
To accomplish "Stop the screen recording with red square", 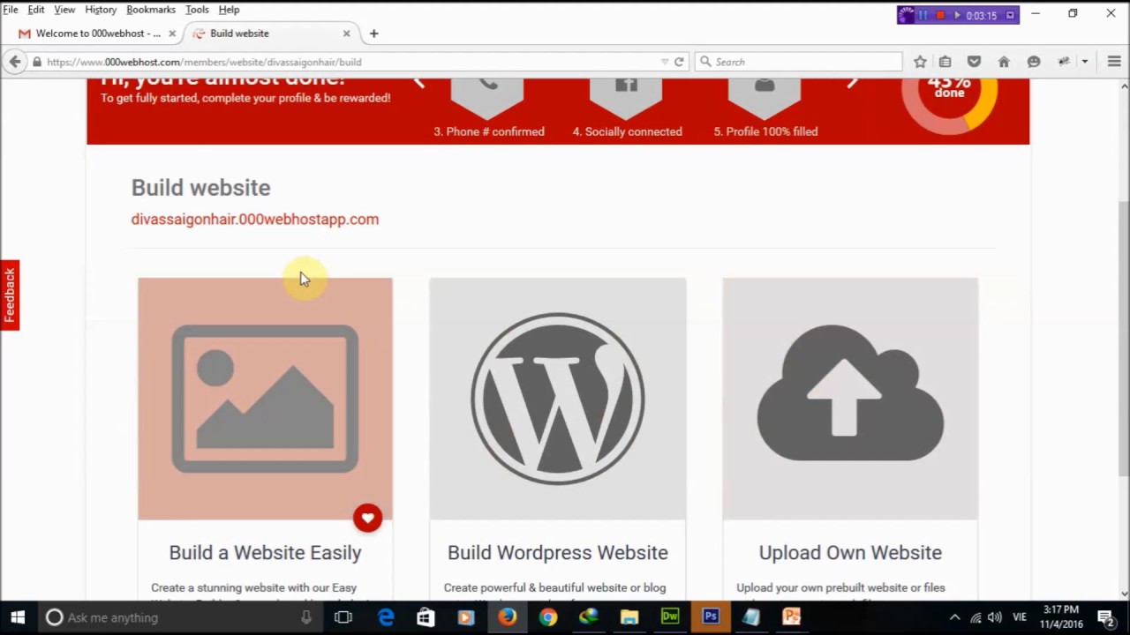I will pyautogui.click(x=940, y=15).
